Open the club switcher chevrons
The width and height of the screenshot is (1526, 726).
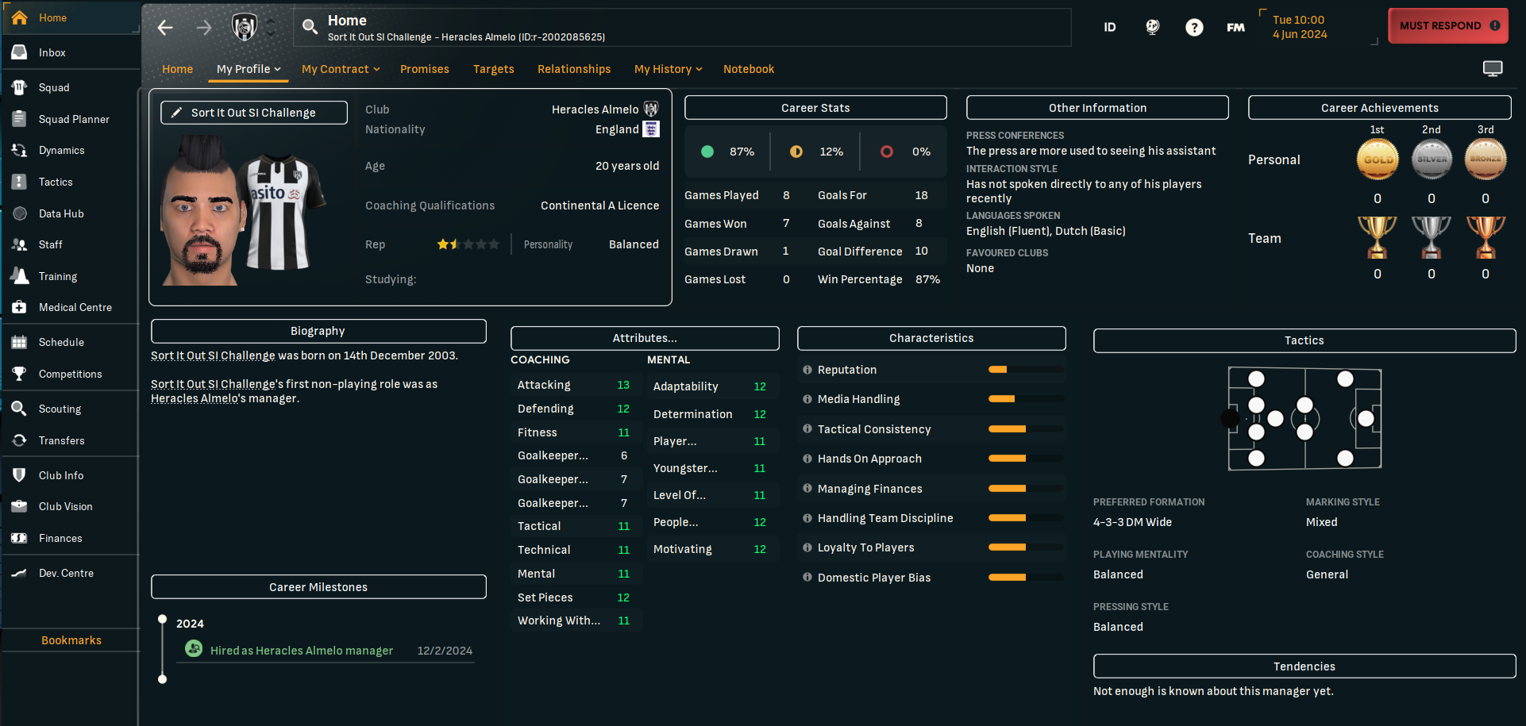coord(271,28)
